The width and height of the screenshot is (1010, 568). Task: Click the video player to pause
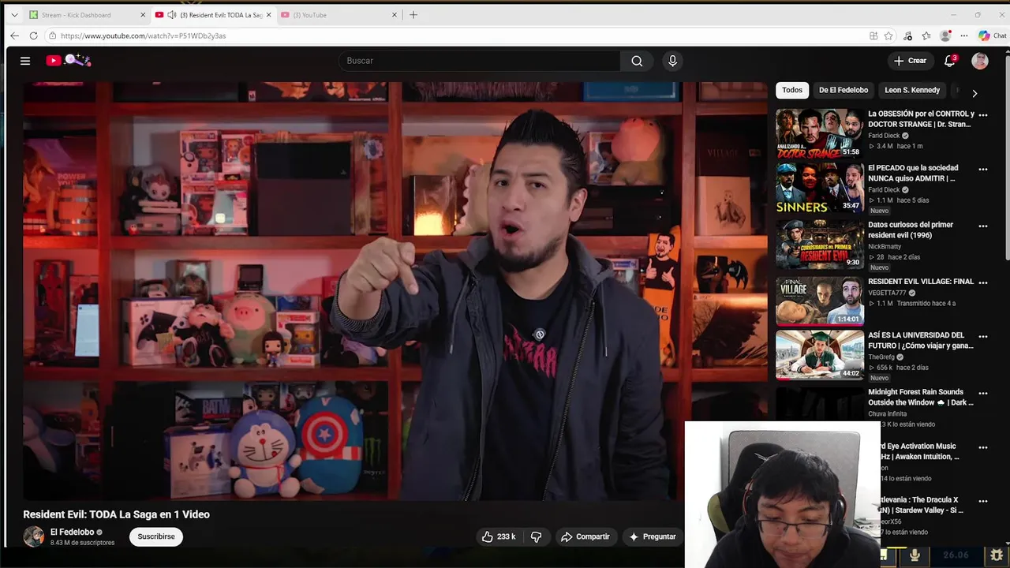[395, 290]
